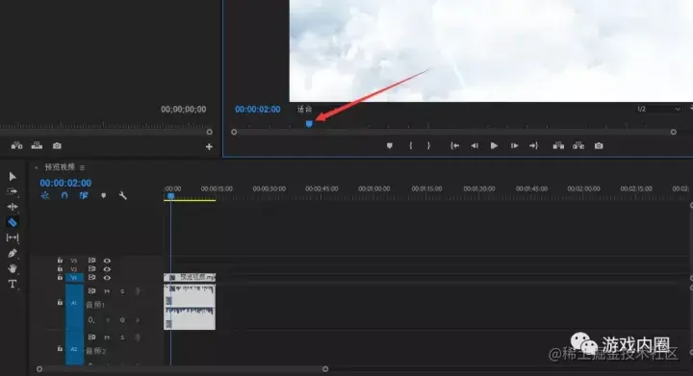This screenshot has width=693, height=376.
Task: Toggle Linked Selection in timeline
Action: (x=84, y=195)
